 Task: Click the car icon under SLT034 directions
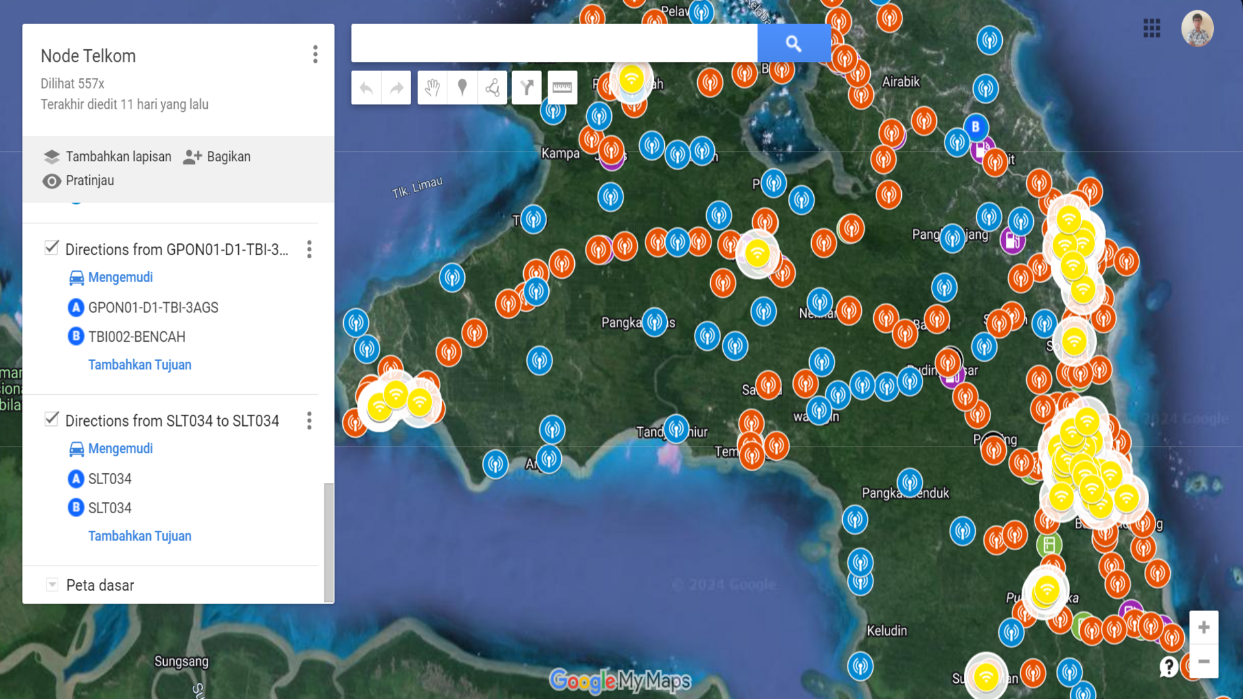(x=76, y=449)
